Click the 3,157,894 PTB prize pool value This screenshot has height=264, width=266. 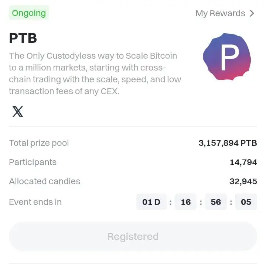pos(228,143)
